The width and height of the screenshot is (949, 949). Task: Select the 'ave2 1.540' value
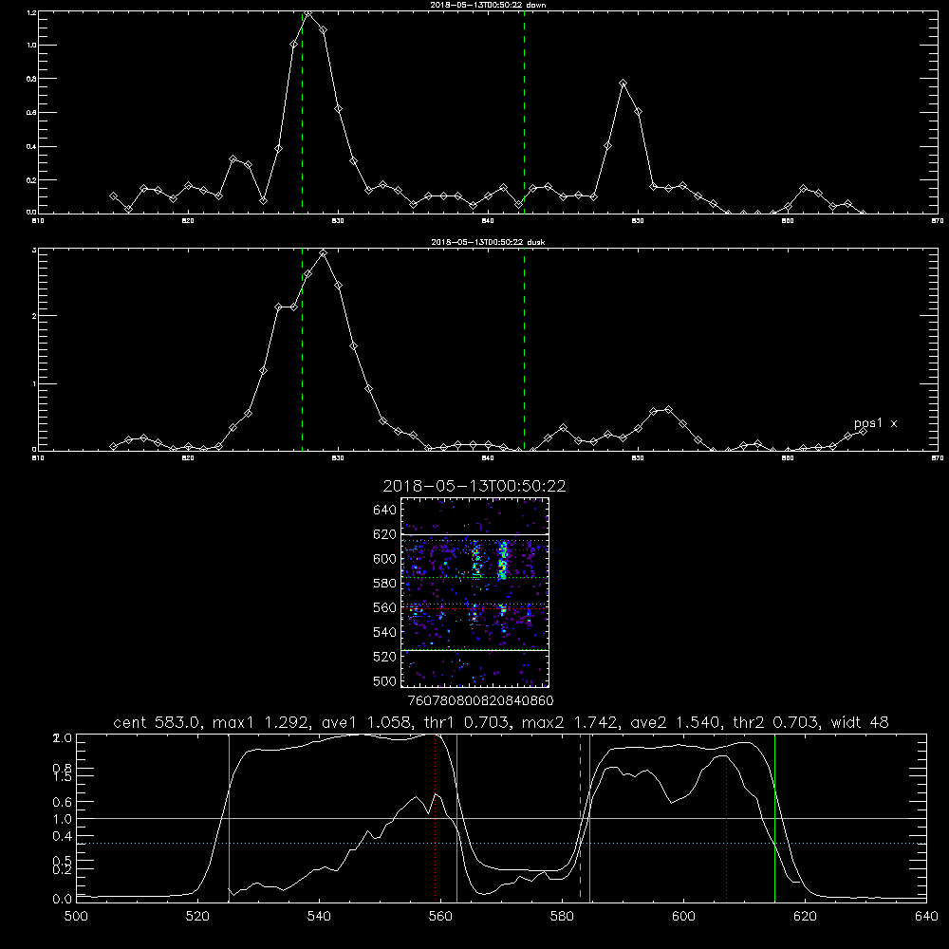pyautogui.click(x=676, y=722)
